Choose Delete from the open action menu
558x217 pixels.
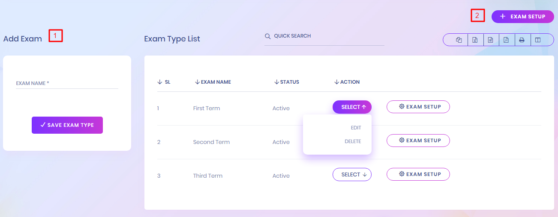[353, 141]
